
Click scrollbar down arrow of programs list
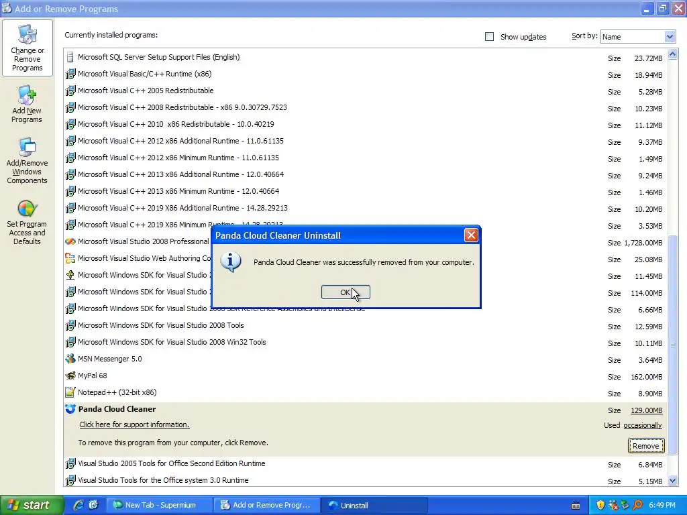(672, 481)
